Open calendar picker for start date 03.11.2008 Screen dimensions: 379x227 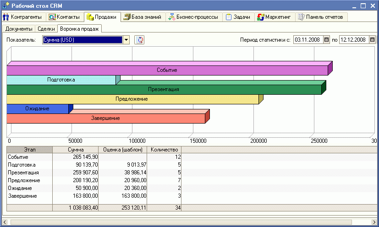tap(327, 40)
